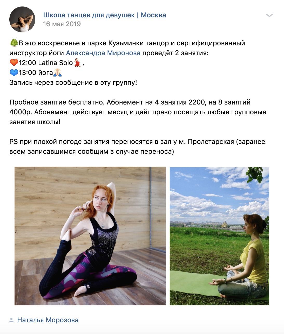Image resolution: width=284 pixels, height=334 pixels.
Task: Click the dance school group avatar
Action: pyautogui.click(x=22, y=19)
